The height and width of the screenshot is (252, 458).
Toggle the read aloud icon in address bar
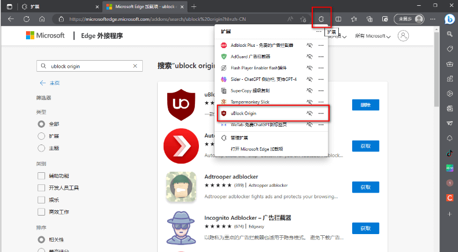pyautogui.click(x=290, y=19)
